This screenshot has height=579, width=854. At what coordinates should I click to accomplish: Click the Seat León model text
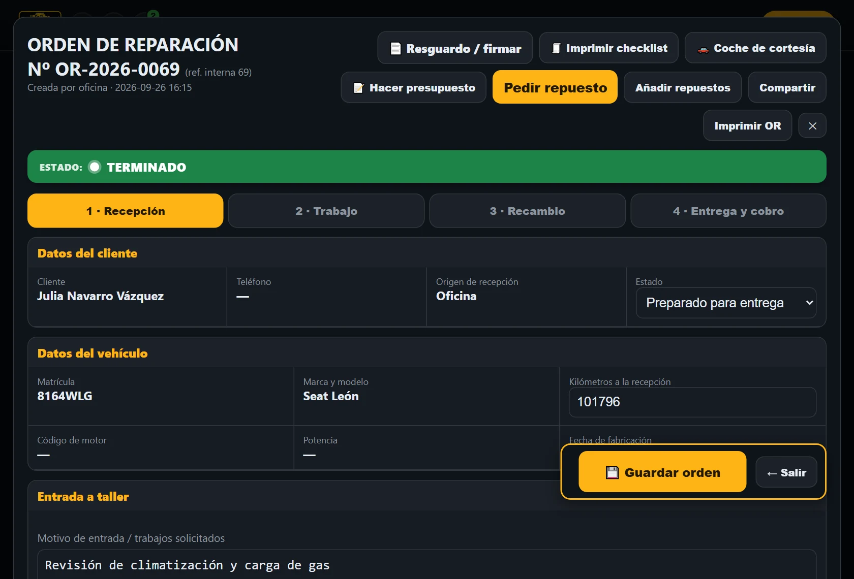[331, 396]
